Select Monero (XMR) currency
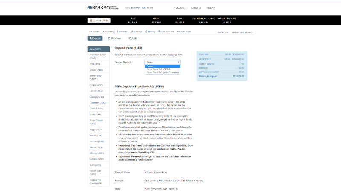341x193 pixels. pyautogui.click(x=98, y=153)
